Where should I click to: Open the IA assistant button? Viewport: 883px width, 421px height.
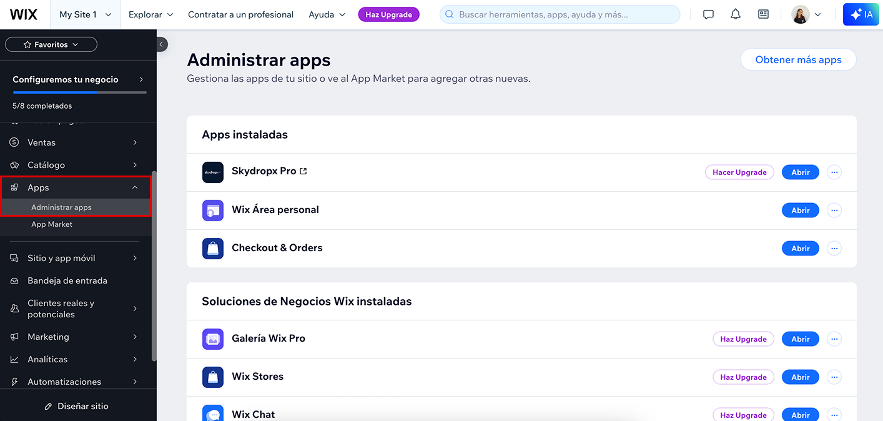click(861, 14)
